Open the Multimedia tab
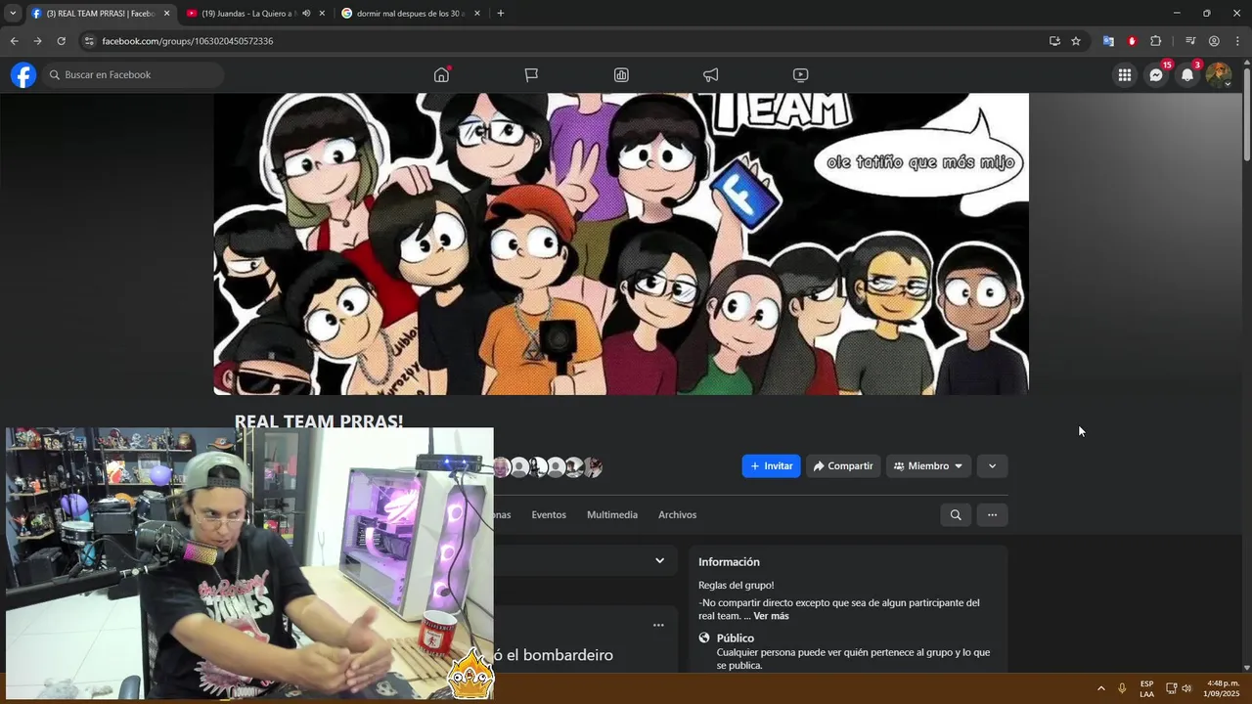 (612, 515)
